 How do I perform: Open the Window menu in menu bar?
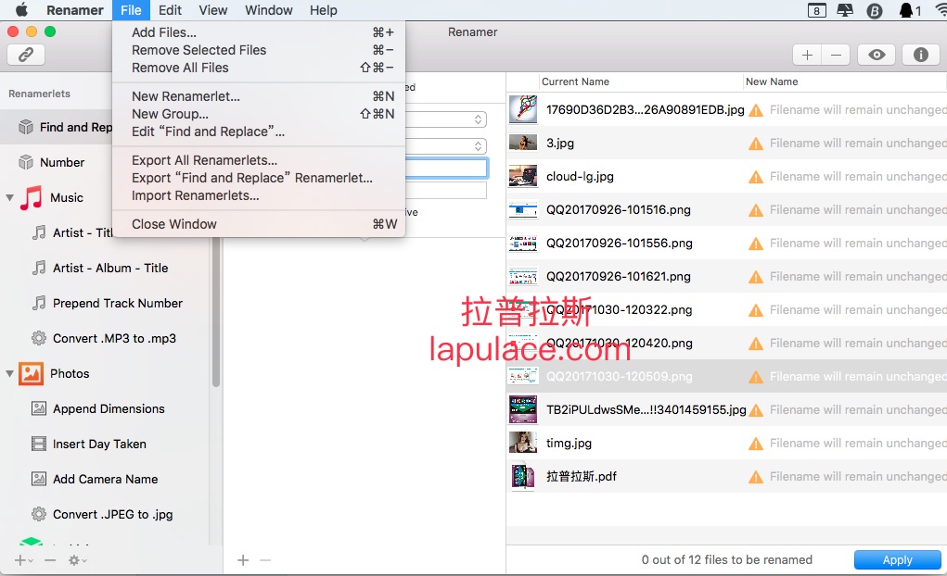tap(269, 10)
